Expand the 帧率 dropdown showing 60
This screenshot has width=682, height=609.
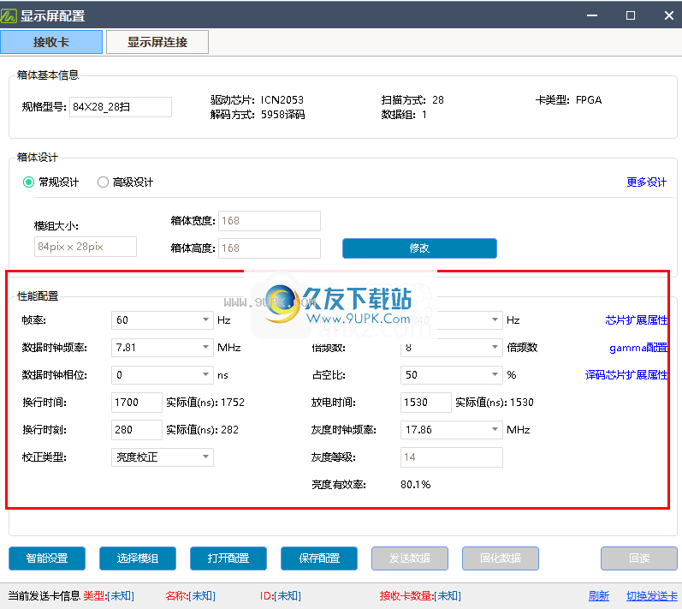[163, 320]
